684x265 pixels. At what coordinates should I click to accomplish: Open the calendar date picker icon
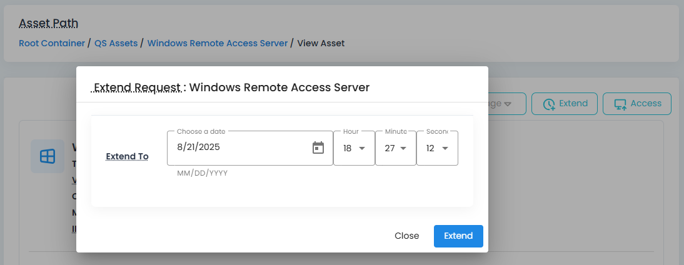point(318,148)
